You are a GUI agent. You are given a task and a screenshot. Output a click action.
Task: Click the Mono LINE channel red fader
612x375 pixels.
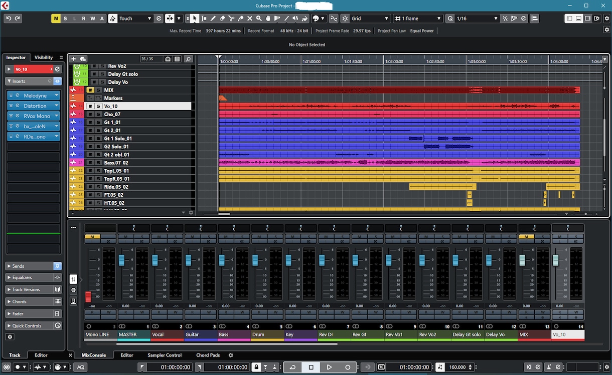click(88, 296)
